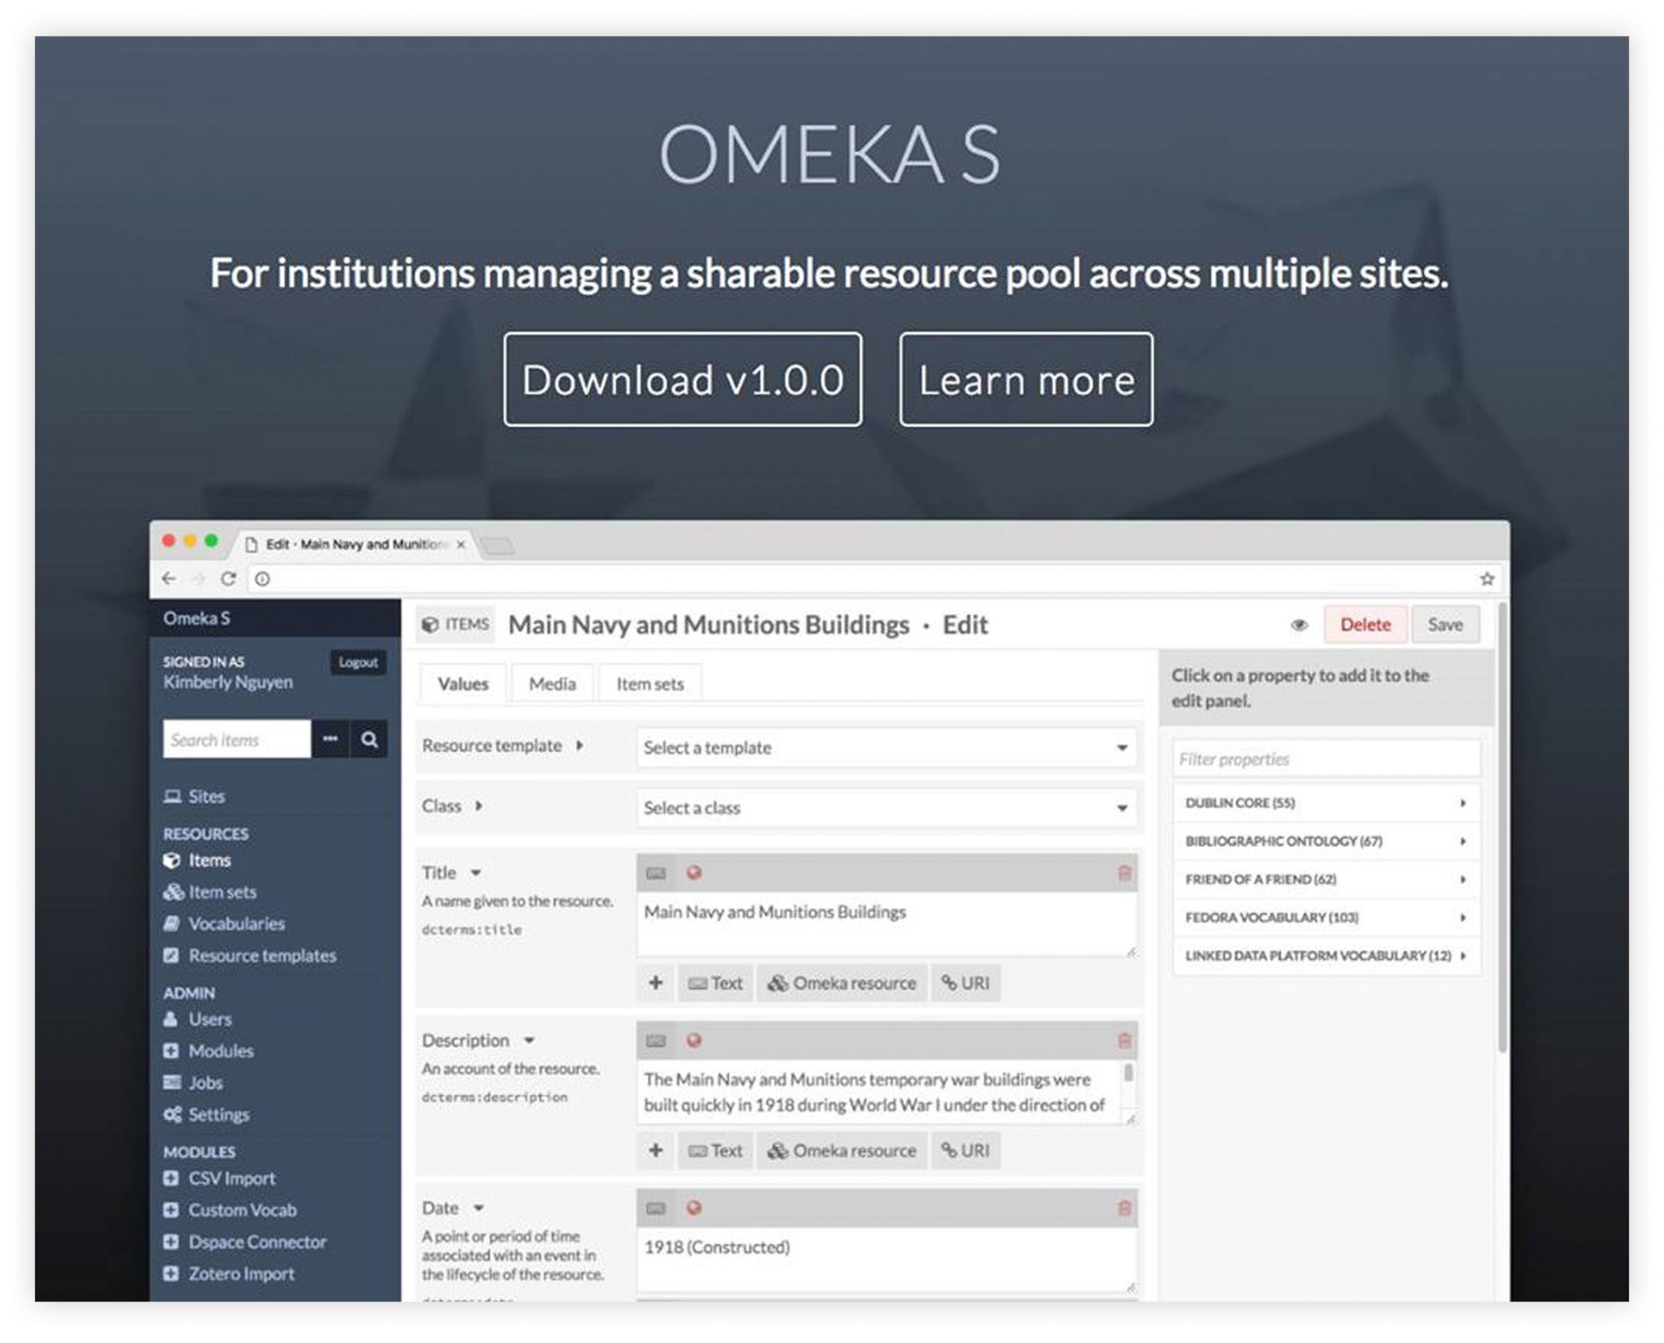1664x1343 pixels.
Task: Click the browser forward arrow
Action: tap(199, 578)
